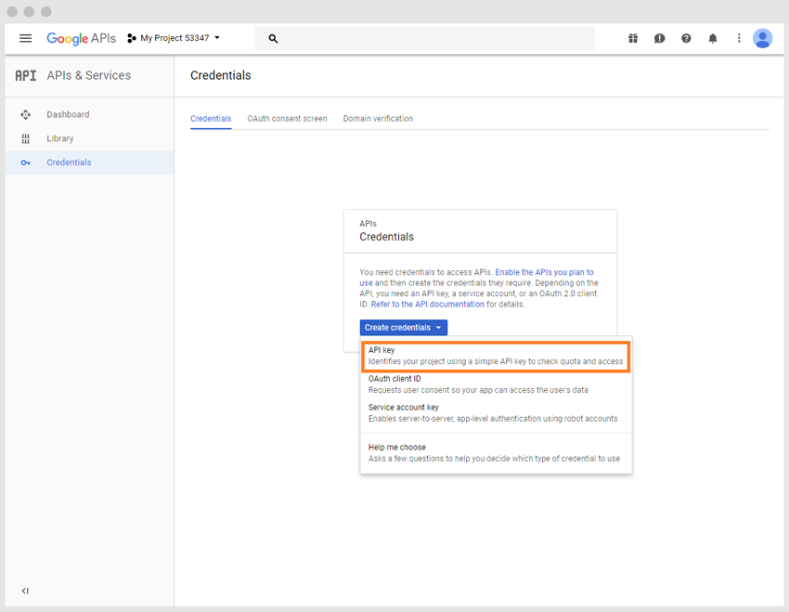Switch to the Credentials tab

tap(211, 119)
